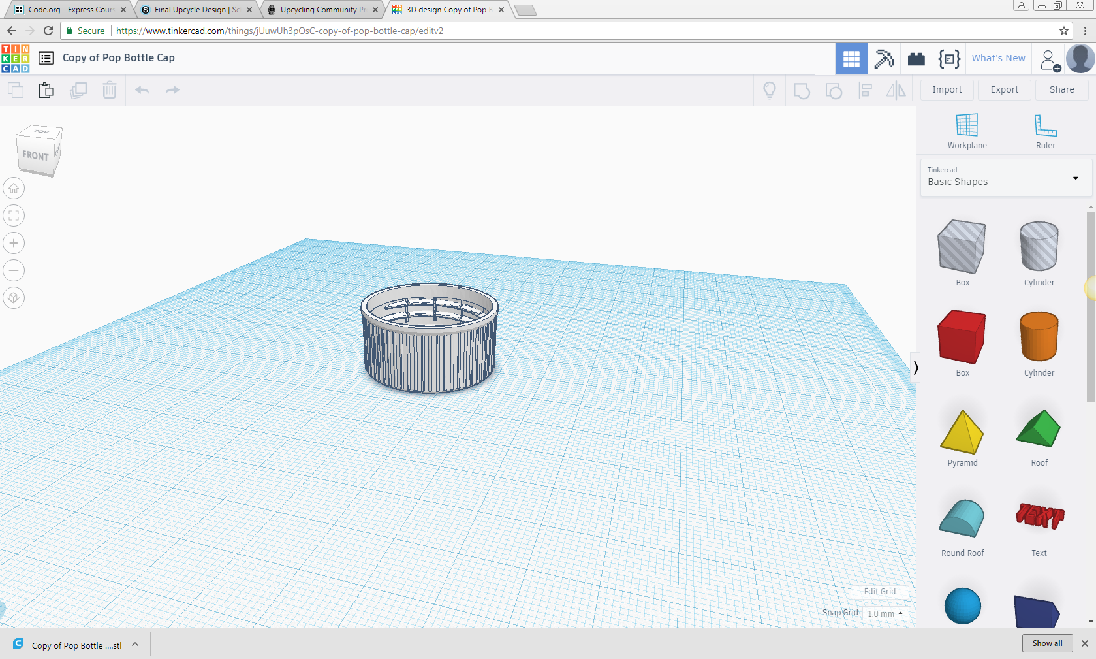Open the What's New link
The height and width of the screenshot is (659, 1096).
pyautogui.click(x=998, y=58)
